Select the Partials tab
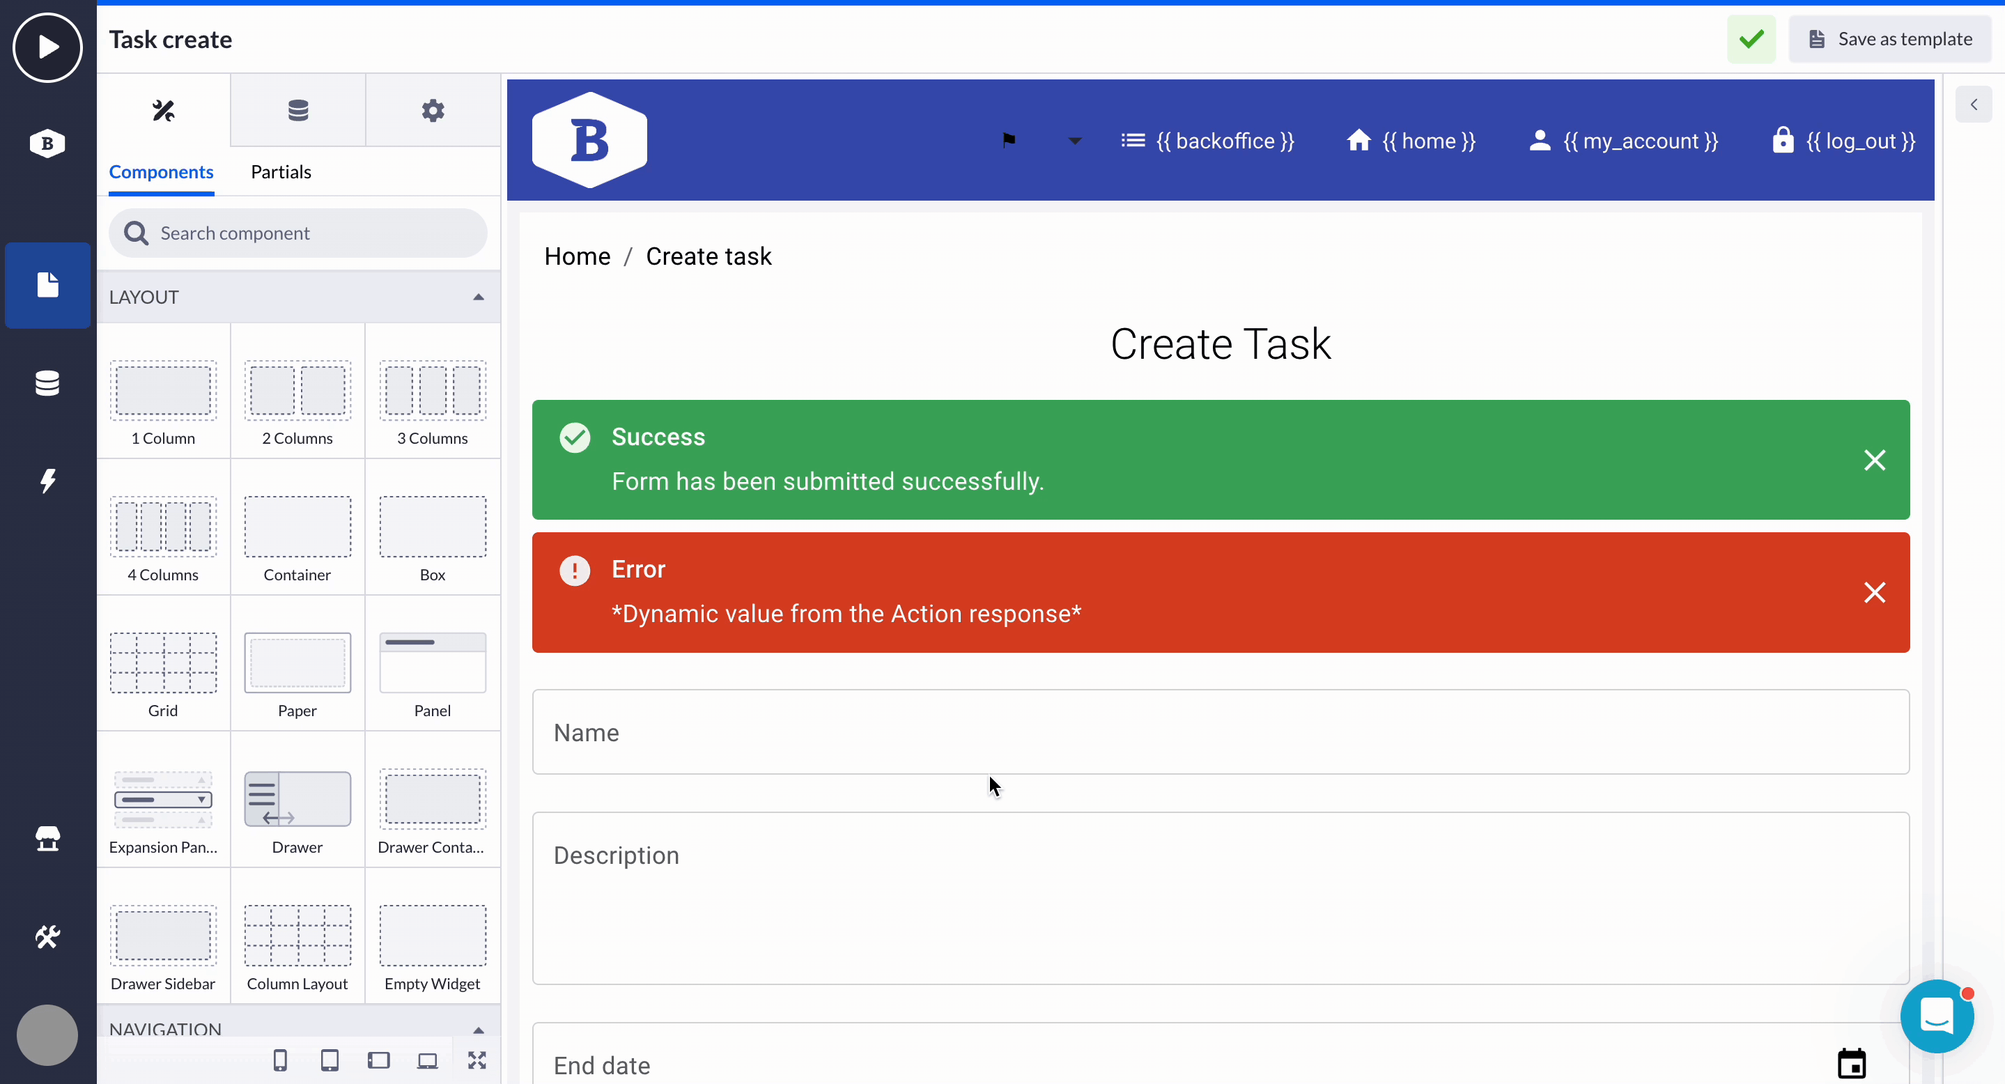2005x1084 pixels. click(x=281, y=172)
